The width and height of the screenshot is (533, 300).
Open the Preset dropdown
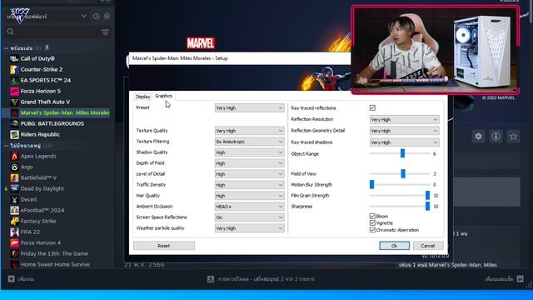pyautogui.click(x=250, y=107)
